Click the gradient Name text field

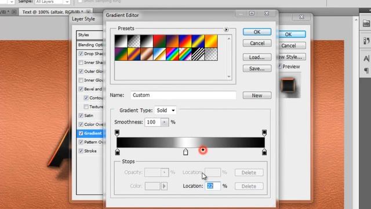click(x=183, y=95)
